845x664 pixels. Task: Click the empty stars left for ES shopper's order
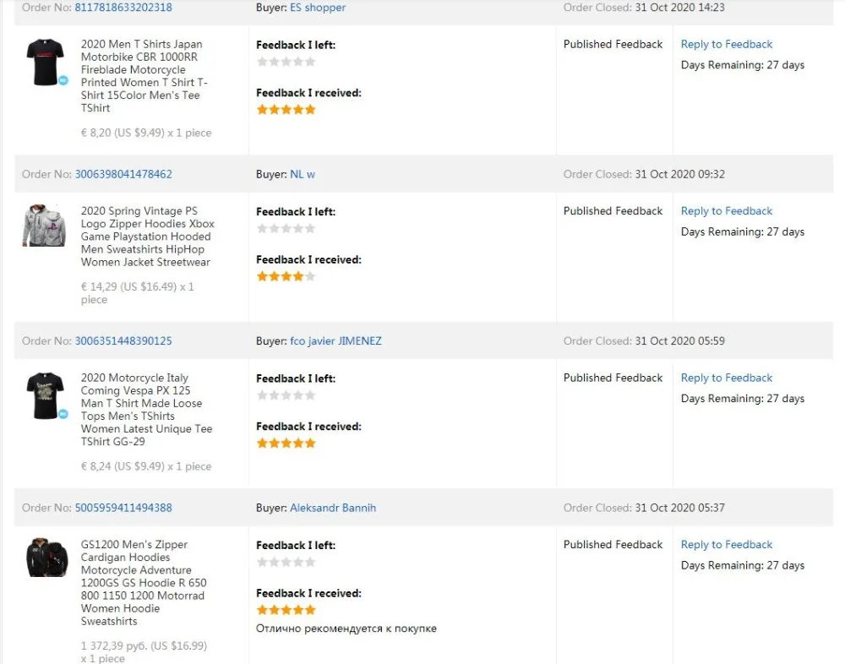[286, 62]
